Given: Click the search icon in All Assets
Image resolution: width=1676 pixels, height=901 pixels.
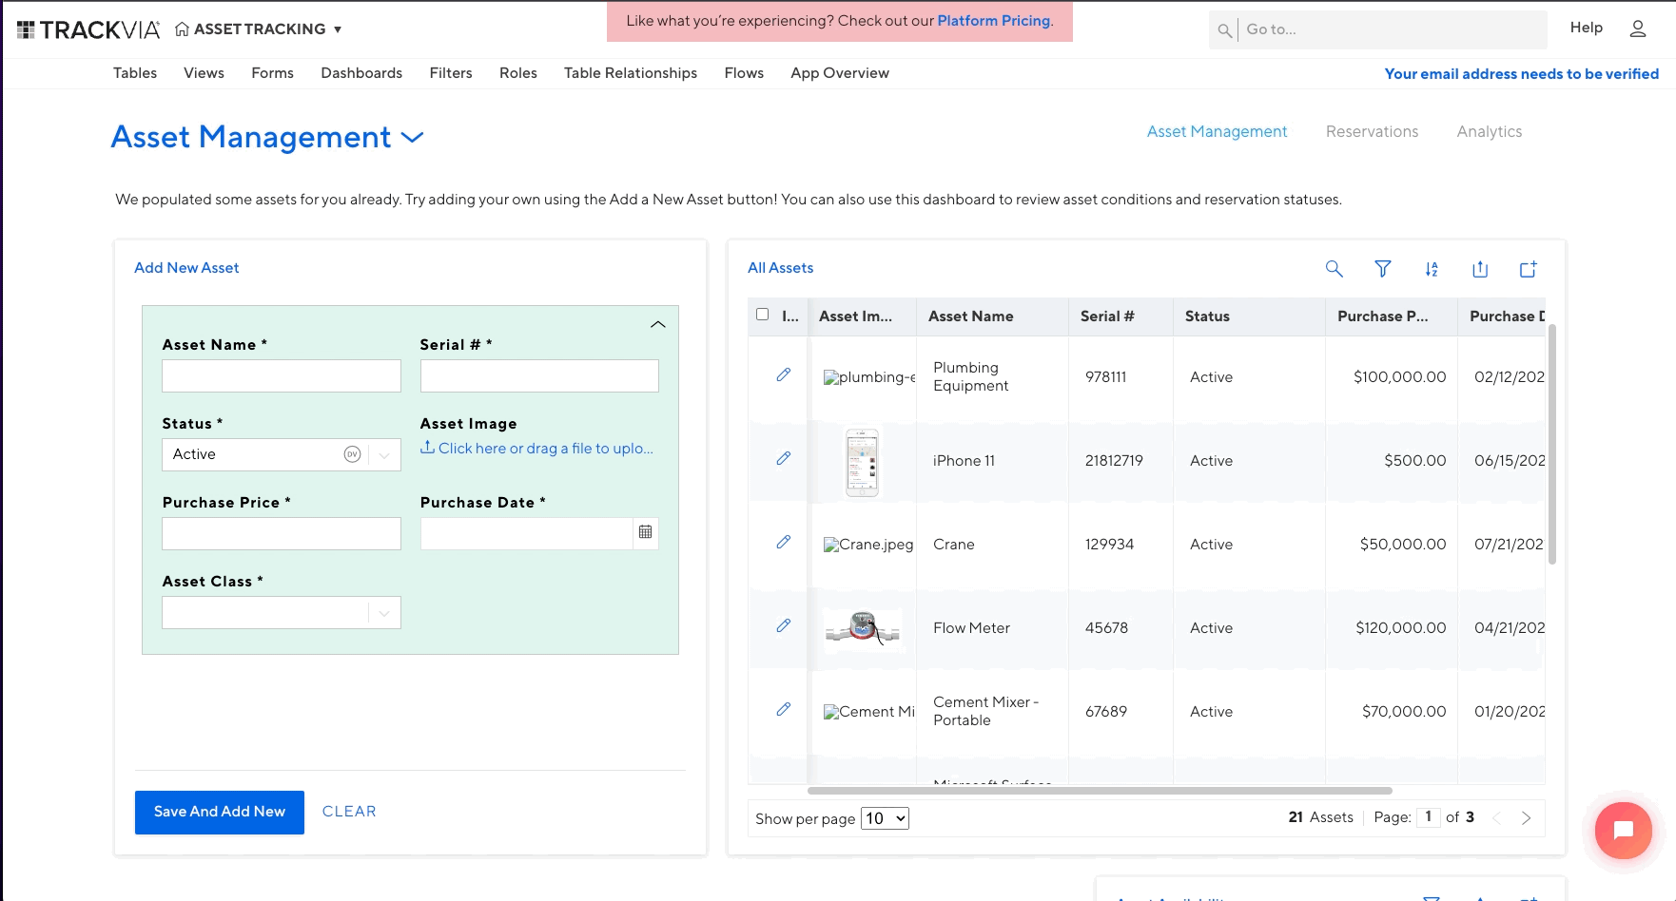Looking at the screenshot, I should click(1334, 269).
